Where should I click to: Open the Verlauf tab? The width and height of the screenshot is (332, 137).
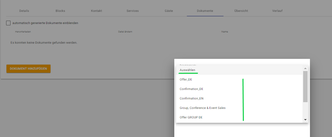point(277,11)
